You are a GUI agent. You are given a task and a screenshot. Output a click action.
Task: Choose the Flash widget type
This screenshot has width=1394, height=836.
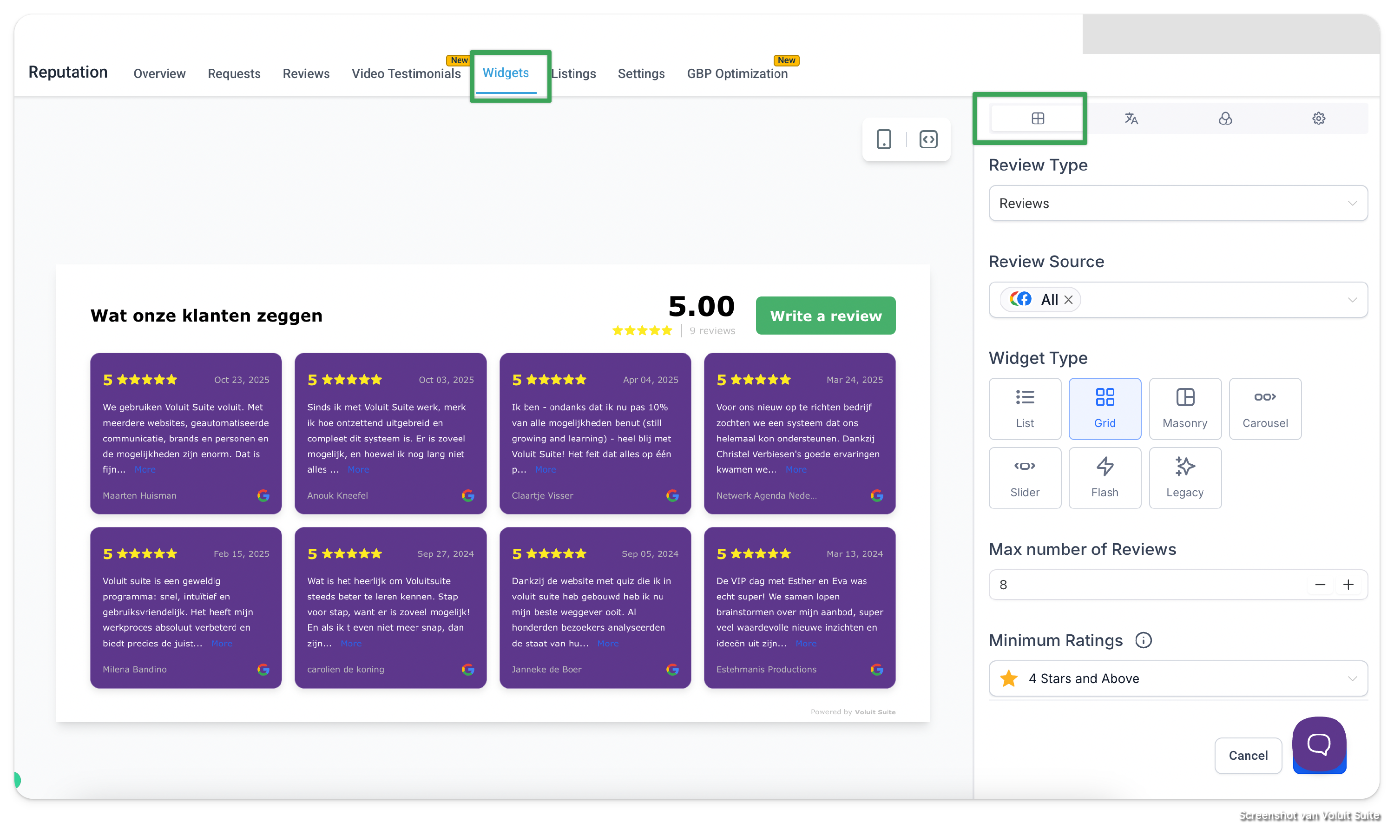[1105, 478]
